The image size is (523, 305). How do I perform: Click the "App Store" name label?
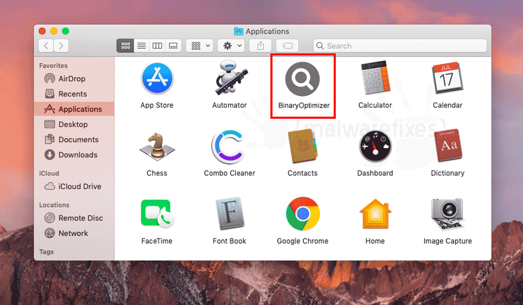pos(157,106)
